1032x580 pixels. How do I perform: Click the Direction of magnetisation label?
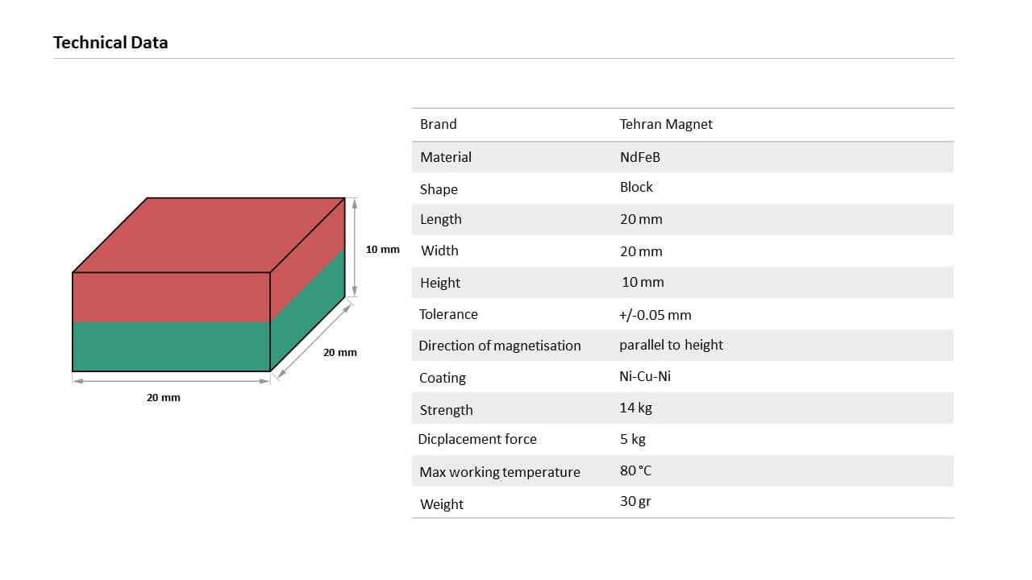point(500,346)
